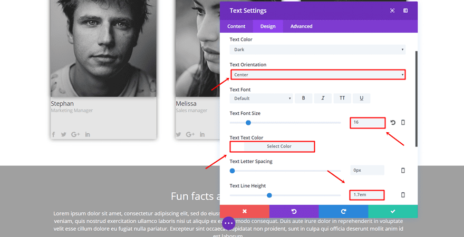464x237 pixels.
Task: Click the Text Line Height input field
Action: [366, 195]
